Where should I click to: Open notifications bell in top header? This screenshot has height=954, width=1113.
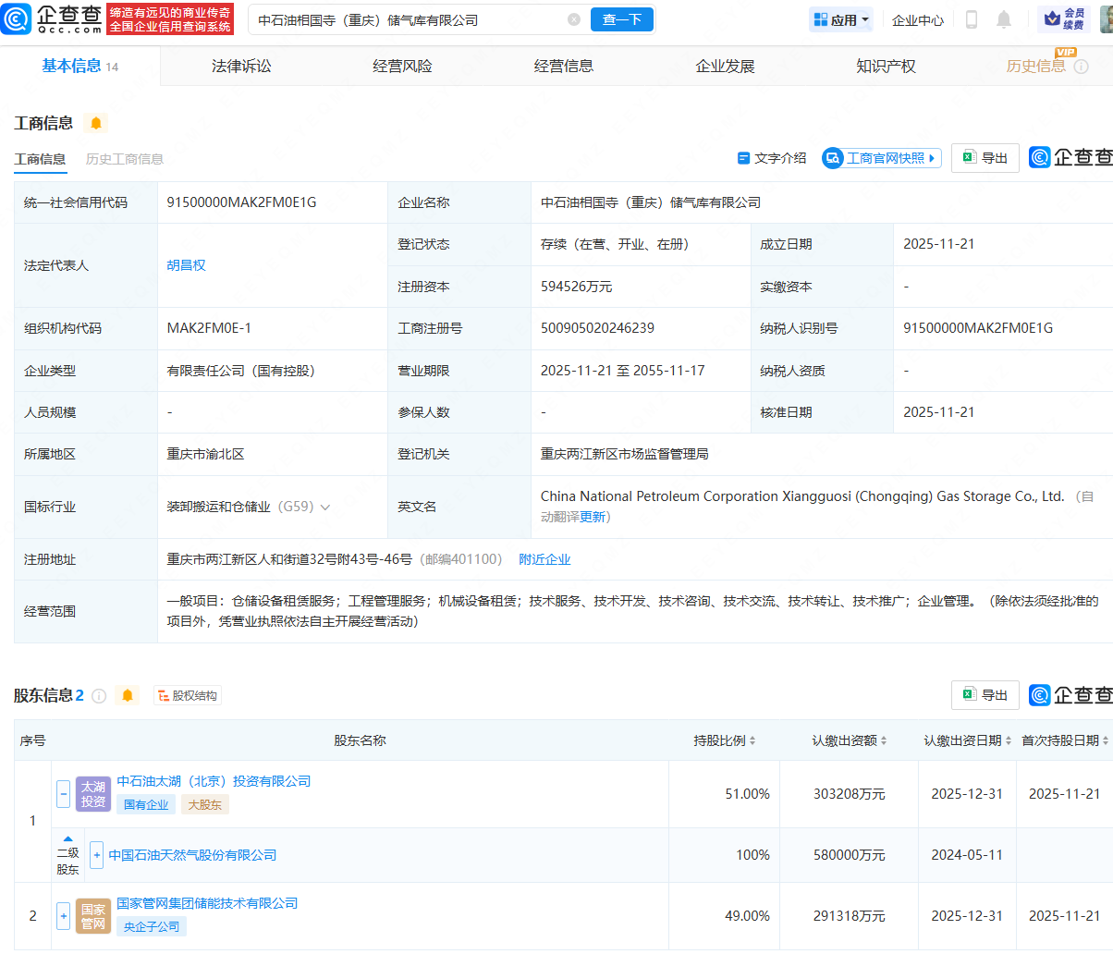[1004, 19]
